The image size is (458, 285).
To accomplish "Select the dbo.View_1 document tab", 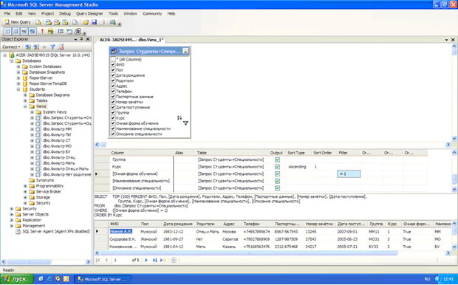I will tap(131, 40).
